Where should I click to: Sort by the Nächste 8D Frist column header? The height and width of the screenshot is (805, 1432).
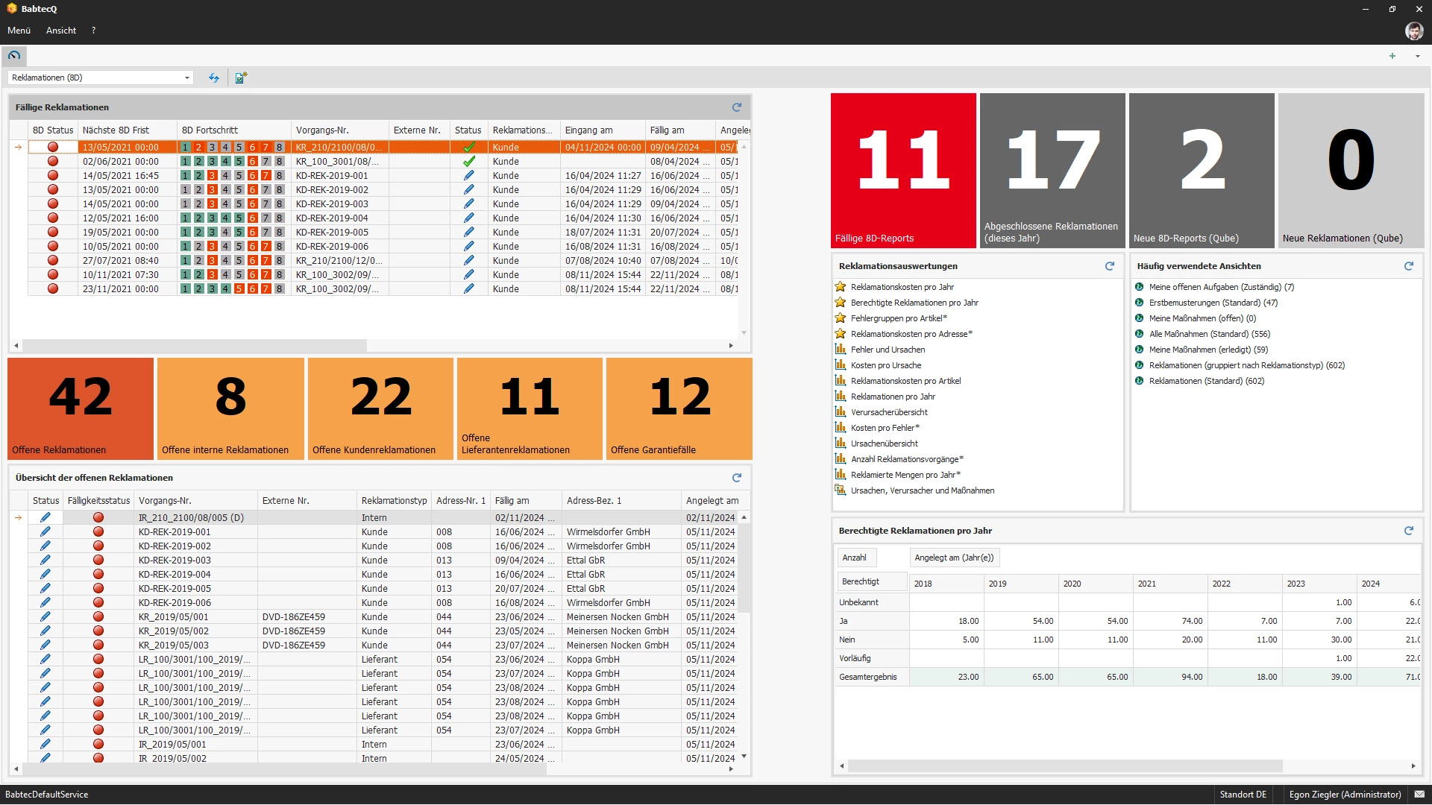127,130
